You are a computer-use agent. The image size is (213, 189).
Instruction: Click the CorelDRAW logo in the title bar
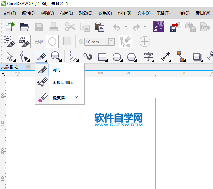point(3,3)
